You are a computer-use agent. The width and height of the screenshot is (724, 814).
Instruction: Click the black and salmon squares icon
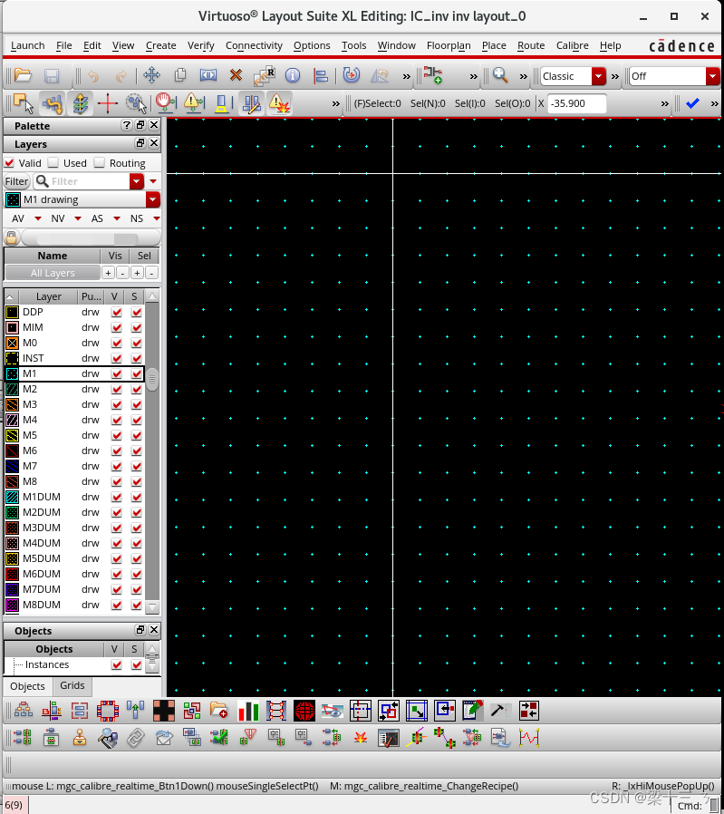pos(163,711)
